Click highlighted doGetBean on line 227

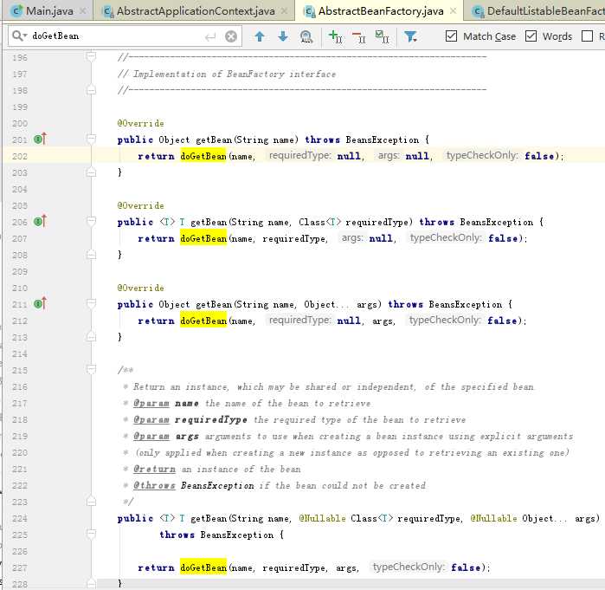203,567
